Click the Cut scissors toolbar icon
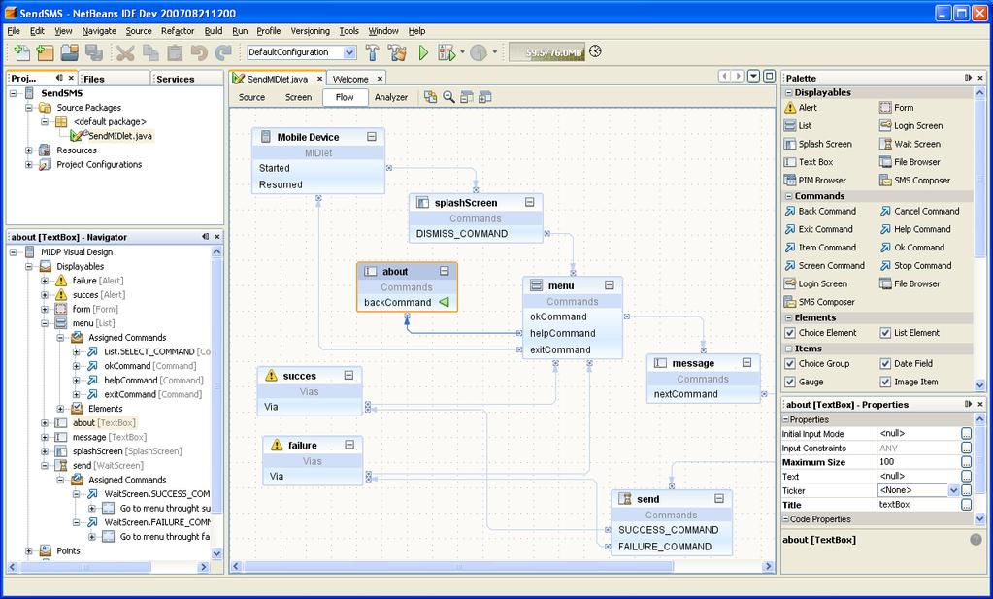Image resolution: width=993 pixels, height=599 pixels. coord(125,52)
